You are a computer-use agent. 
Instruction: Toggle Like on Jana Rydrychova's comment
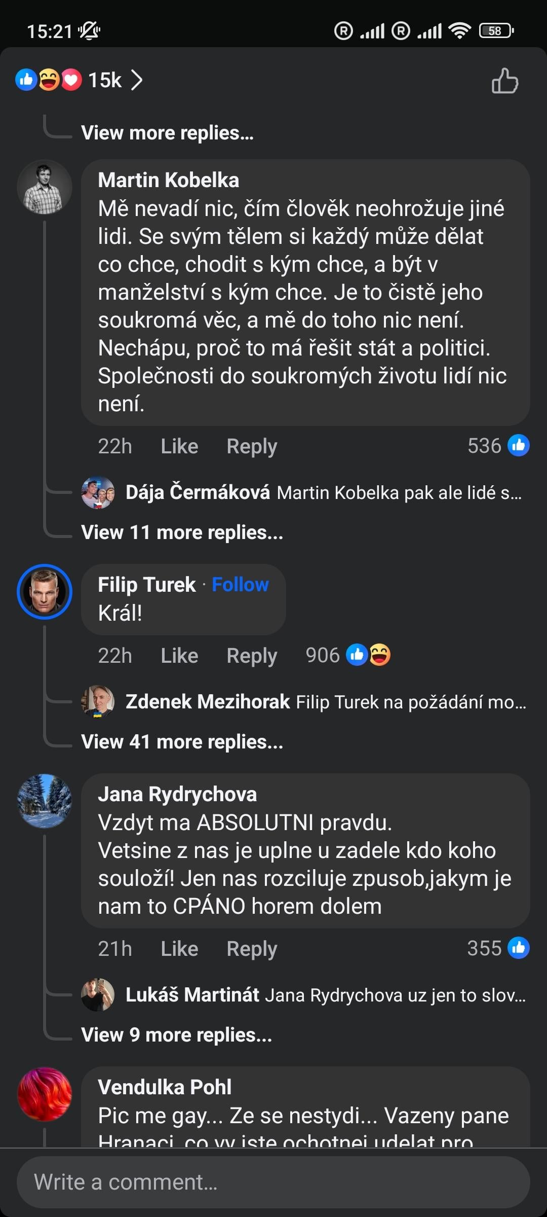pyautogui.click(x=179, y=949)
